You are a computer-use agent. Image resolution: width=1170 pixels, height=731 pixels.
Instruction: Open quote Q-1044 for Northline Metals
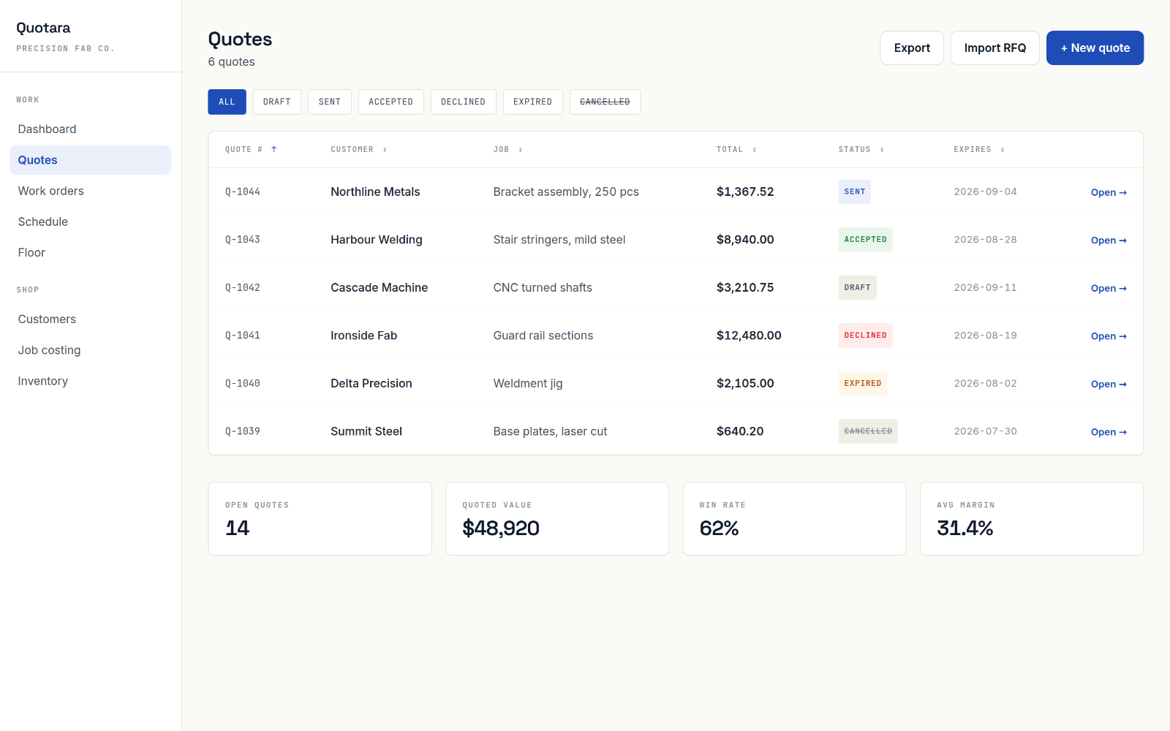click(x=1109, y=192)
